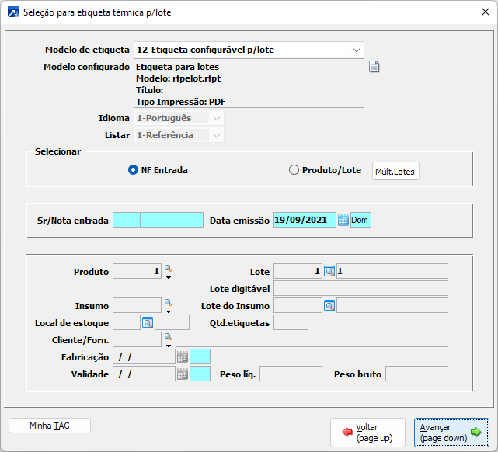The width and height of the screenshot is (498, 452).
Task: Click the lookup icon for Lote do Insumo
Action: tap(329, 305)
